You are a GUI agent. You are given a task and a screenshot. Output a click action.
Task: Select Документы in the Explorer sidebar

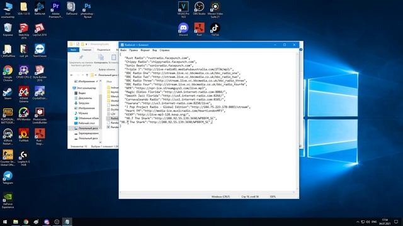coord(83,98)
